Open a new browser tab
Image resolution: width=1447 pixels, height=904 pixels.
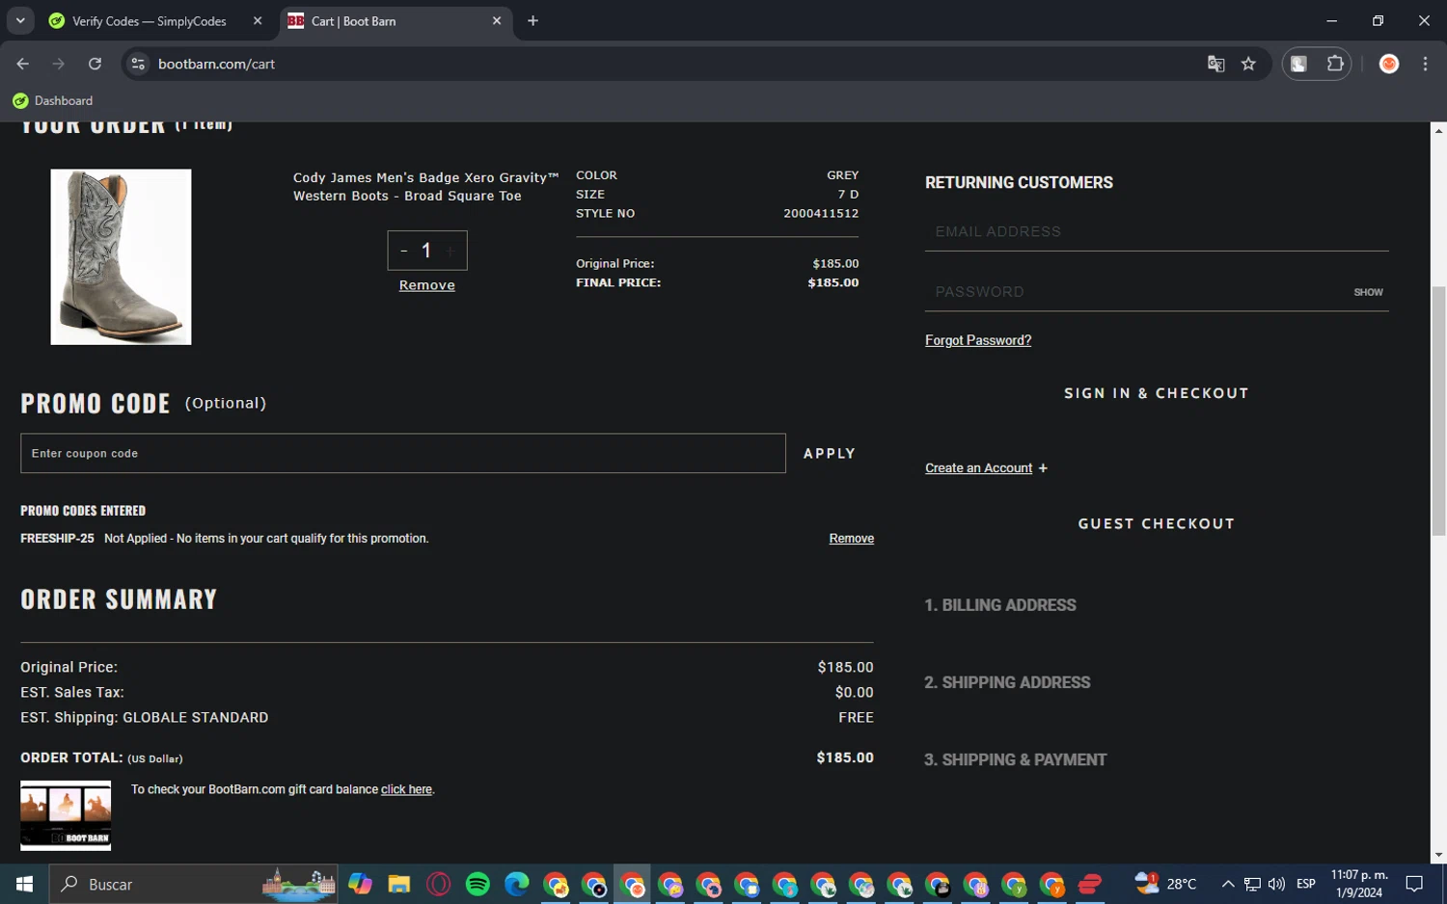[532, 21]
